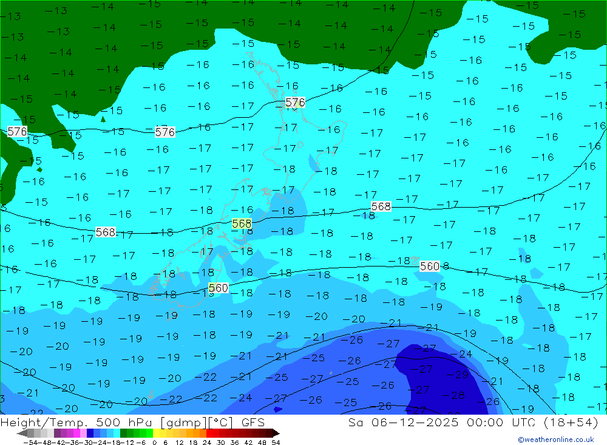Pick the cyan swatch left of dark green
Image resolution: width=607 pixels, height=445 pixels.
[x=117, y=433]
